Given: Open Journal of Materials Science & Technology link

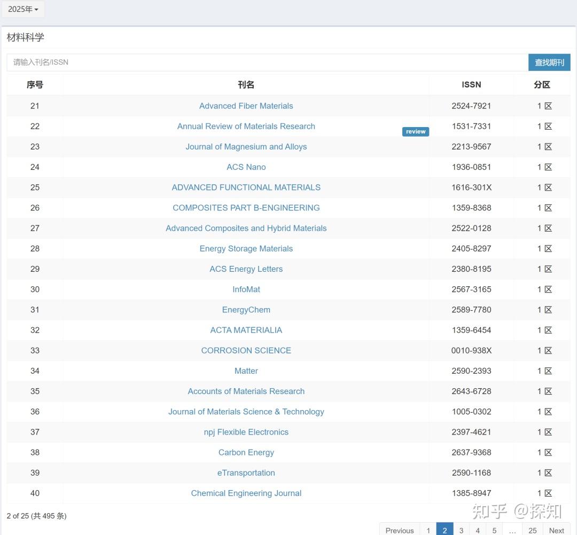Looking at the screenshot, I should [x=246, y=412].
